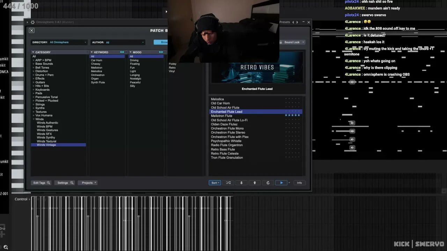Load the Old Car Horn patch
The width and height of the screenshot is (447, 251).
220,104
